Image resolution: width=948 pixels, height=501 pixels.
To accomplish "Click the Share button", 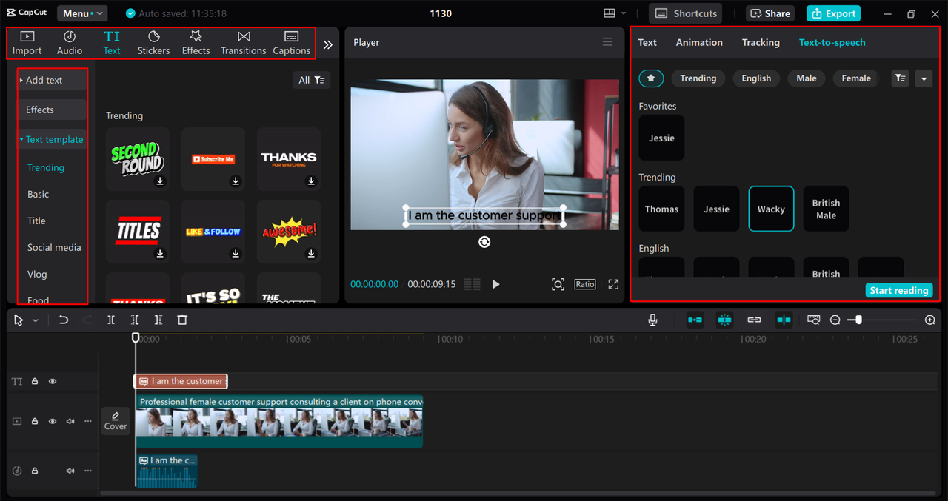I will (770, 13).
